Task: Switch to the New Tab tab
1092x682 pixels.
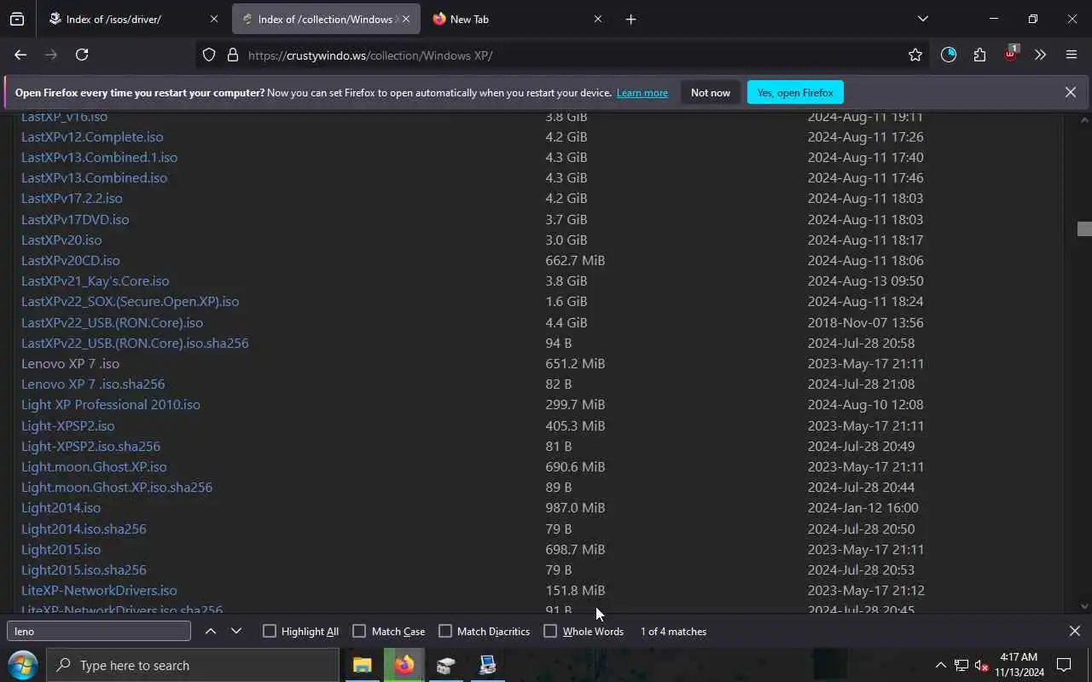Action: click(x=517, y=19)
